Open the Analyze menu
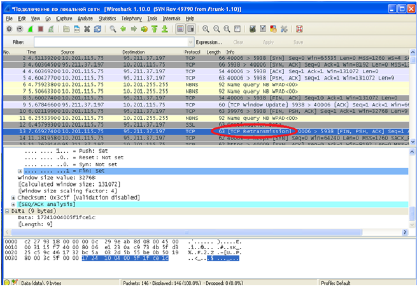 (x=85, y=18)
